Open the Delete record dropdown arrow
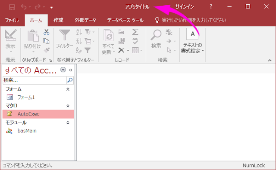Image resolution: width=276 pixels, height=170 pixels. (128, 51)
